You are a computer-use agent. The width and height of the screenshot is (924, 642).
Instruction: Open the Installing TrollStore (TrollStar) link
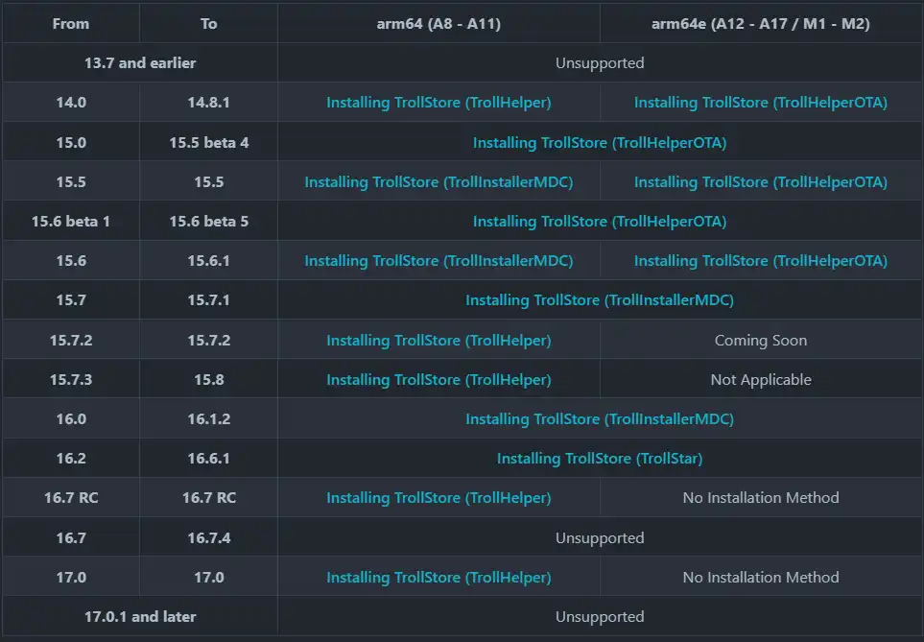coord(600,459)
